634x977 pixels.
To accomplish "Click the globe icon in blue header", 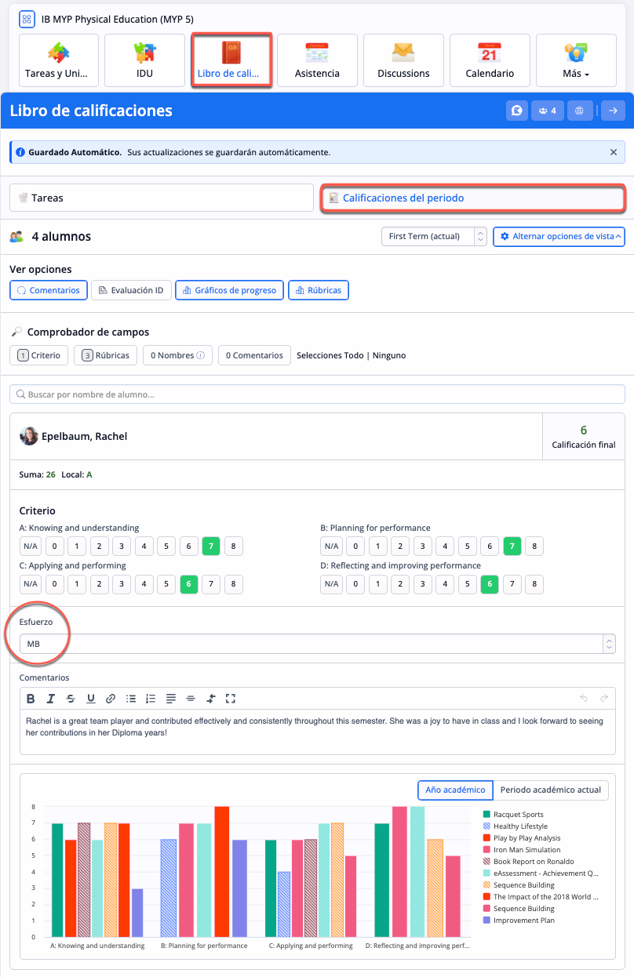I will (x=579, y=111).
